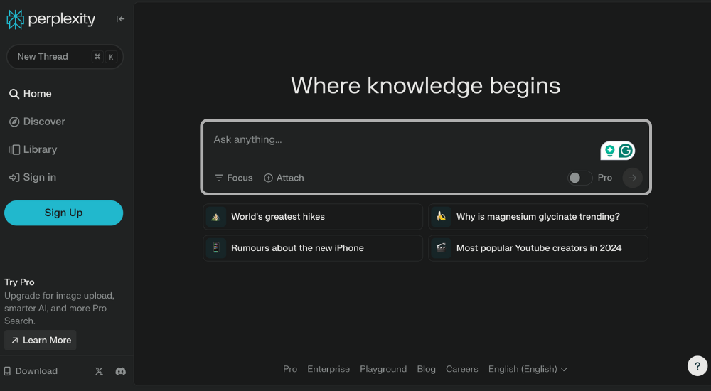711x391 pixels.
Task: Click the phone icon for iPhone suggestion
Action: pyautogui.click(x=216, y=248)
